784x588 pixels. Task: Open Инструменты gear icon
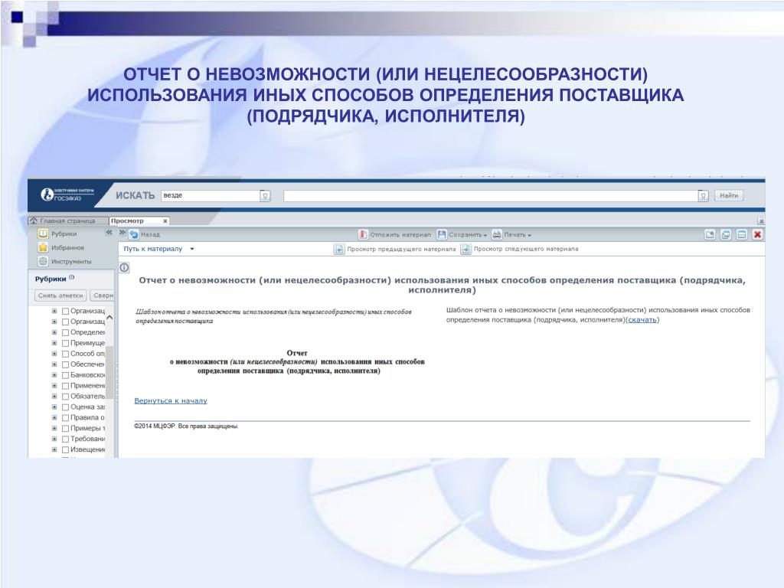[x=44, y=262]
